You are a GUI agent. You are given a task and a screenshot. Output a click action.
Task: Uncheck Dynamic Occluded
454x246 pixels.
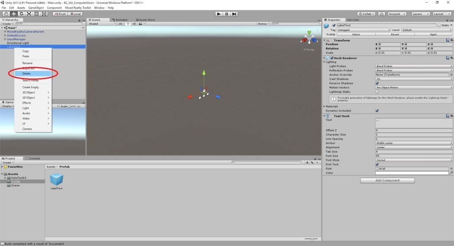coord(377,110)
